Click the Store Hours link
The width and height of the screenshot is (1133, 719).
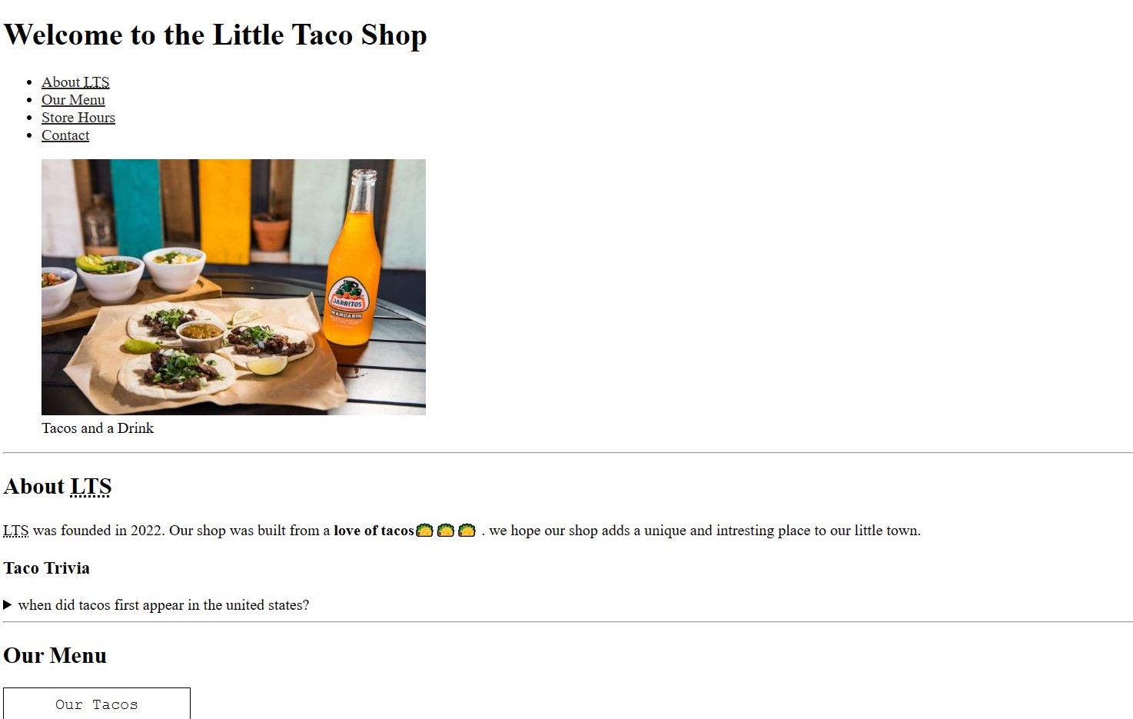coord(78,118)
